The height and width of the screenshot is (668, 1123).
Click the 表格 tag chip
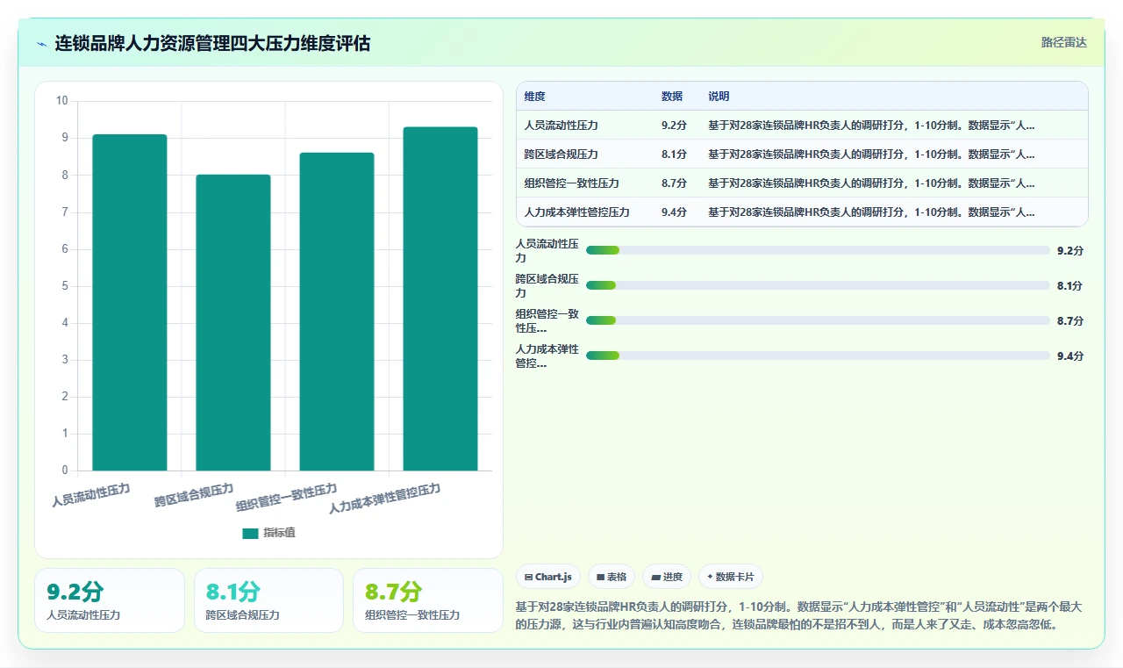point(611,577)
